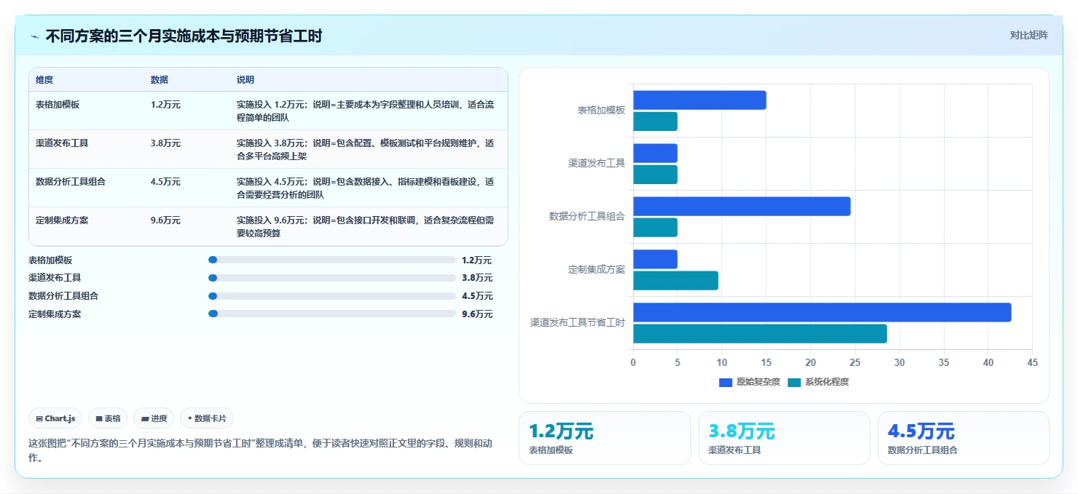Click the blue bar for 数据分析工具组合
This screenshot has width=1078, height=494.
[x=741, y=207]
